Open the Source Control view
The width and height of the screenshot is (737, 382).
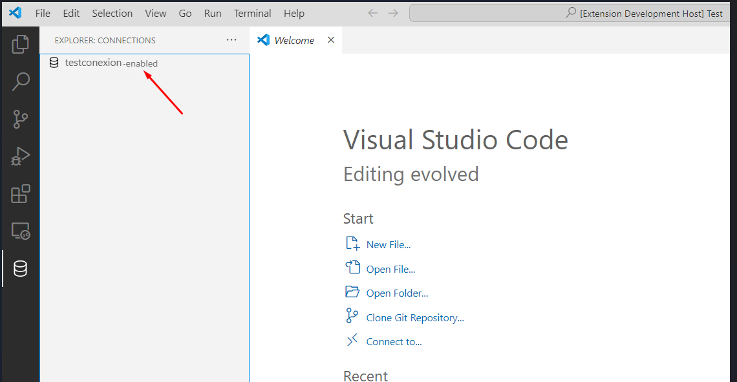20,119
